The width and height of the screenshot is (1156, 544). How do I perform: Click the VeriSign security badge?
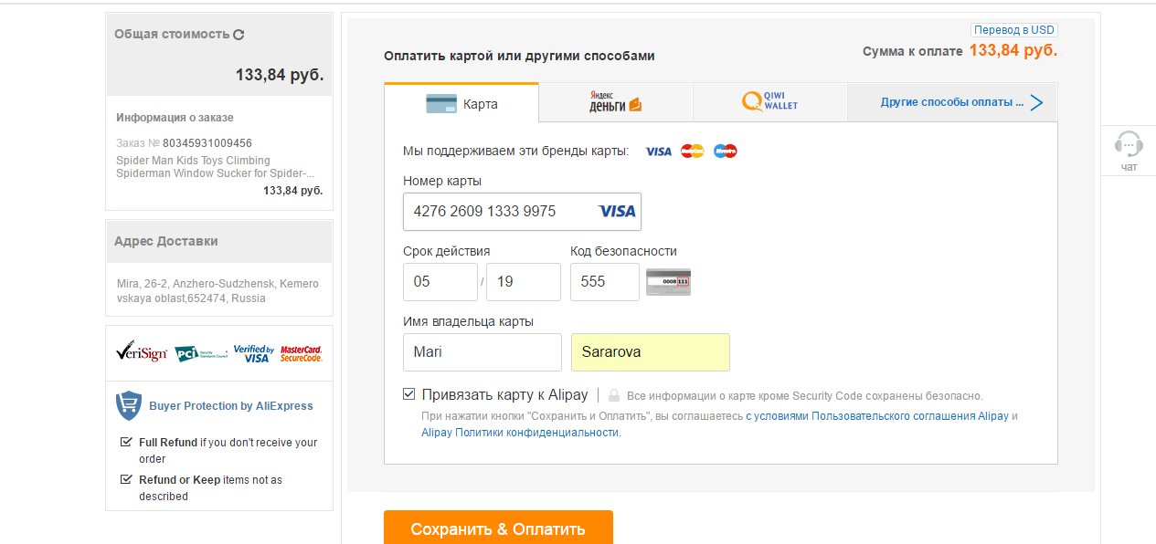(x=142, y=351)
